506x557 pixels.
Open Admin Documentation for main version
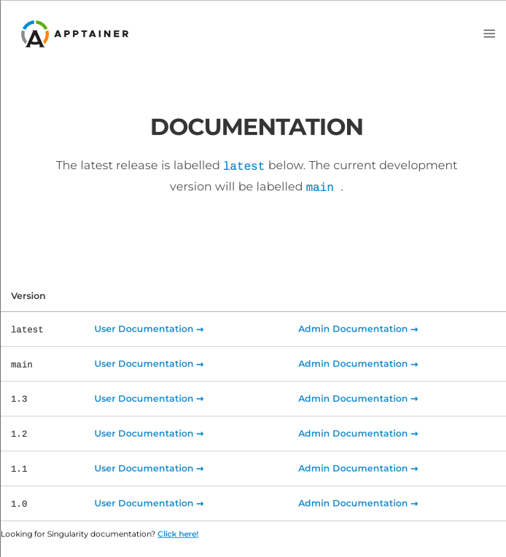click(x=358, y=364)
